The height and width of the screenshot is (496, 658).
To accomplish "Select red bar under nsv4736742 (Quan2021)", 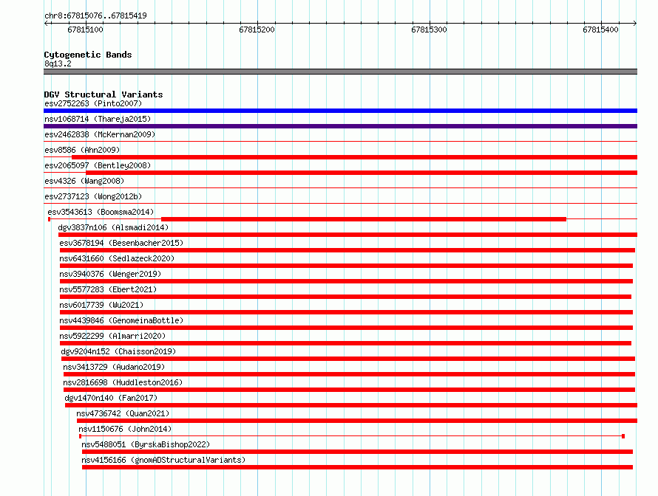I will (x=357, y=421).
